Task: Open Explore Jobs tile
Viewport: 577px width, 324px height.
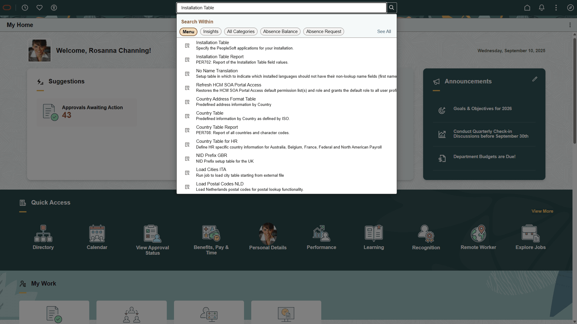Action: (x=530, y=237)
